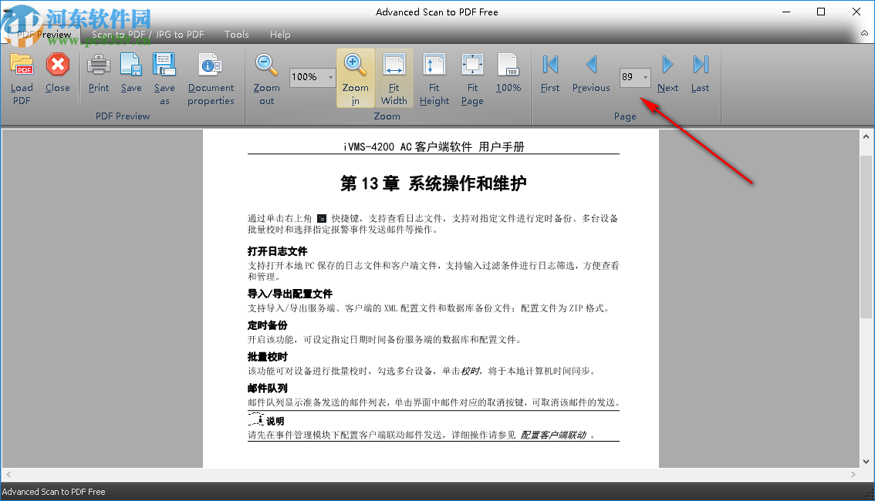The height and width of the screenshot is (501, 875).
Task: Collapse the ribbon with the chevron
Action: [863, 34]
